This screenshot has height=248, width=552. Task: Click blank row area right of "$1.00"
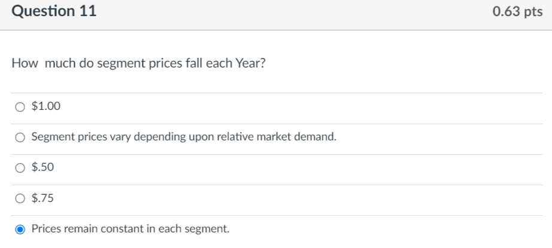[x=299, y=107]
